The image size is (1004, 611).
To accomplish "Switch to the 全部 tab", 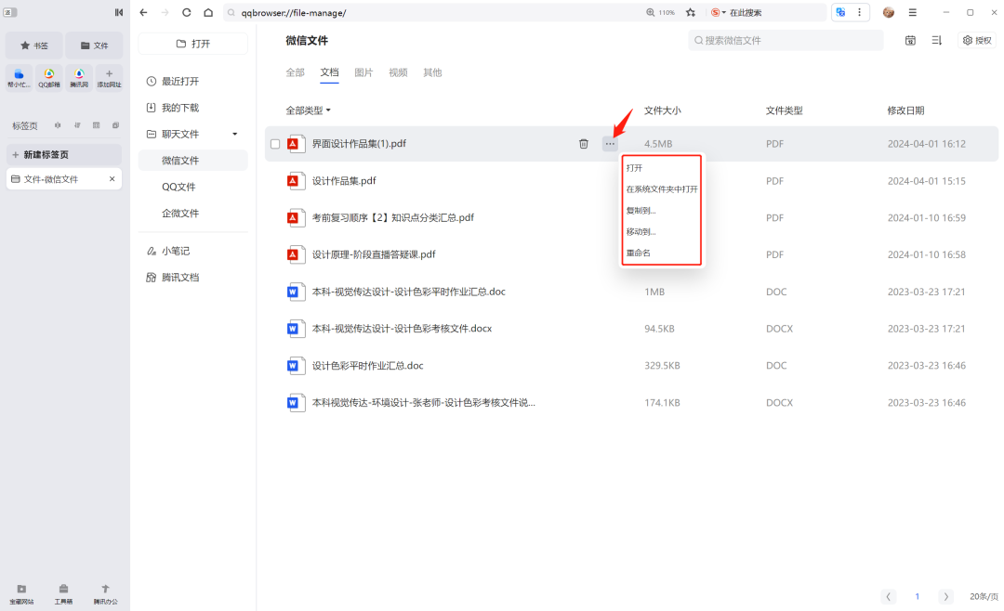I will (296, 72).
